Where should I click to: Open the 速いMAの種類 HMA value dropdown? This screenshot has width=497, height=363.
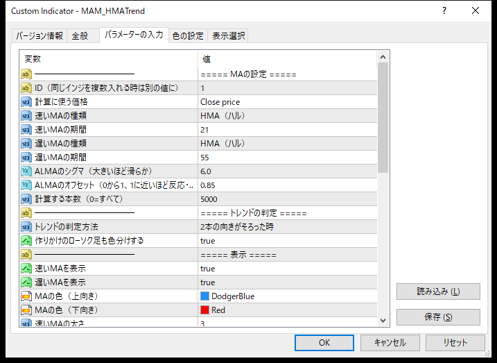288,116
